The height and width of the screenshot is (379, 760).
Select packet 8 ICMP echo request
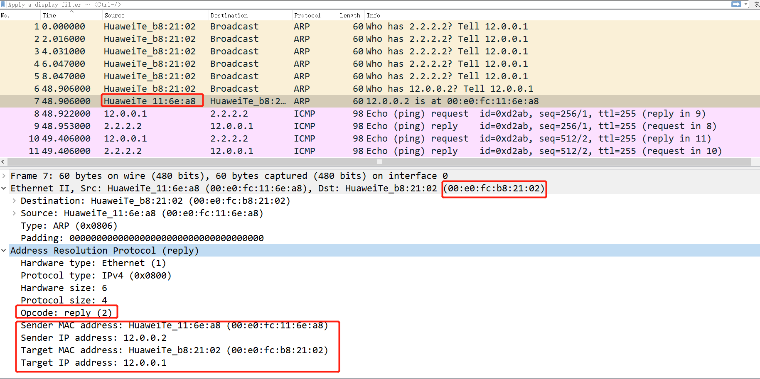click(x=380, y=114)
